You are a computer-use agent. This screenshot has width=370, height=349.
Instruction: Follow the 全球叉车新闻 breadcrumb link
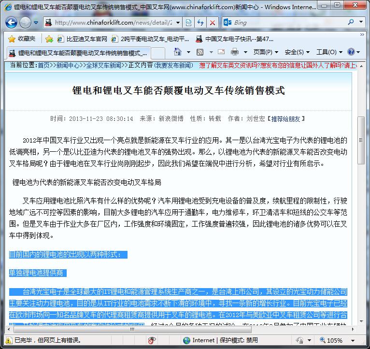click(x=103, y=65)
